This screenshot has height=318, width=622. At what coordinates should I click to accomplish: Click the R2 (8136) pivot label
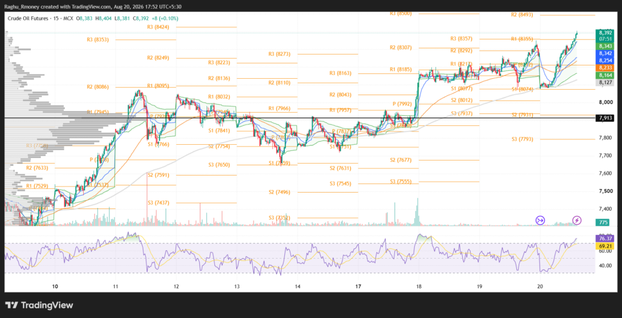pyautogui.click(x=219, y=78)
